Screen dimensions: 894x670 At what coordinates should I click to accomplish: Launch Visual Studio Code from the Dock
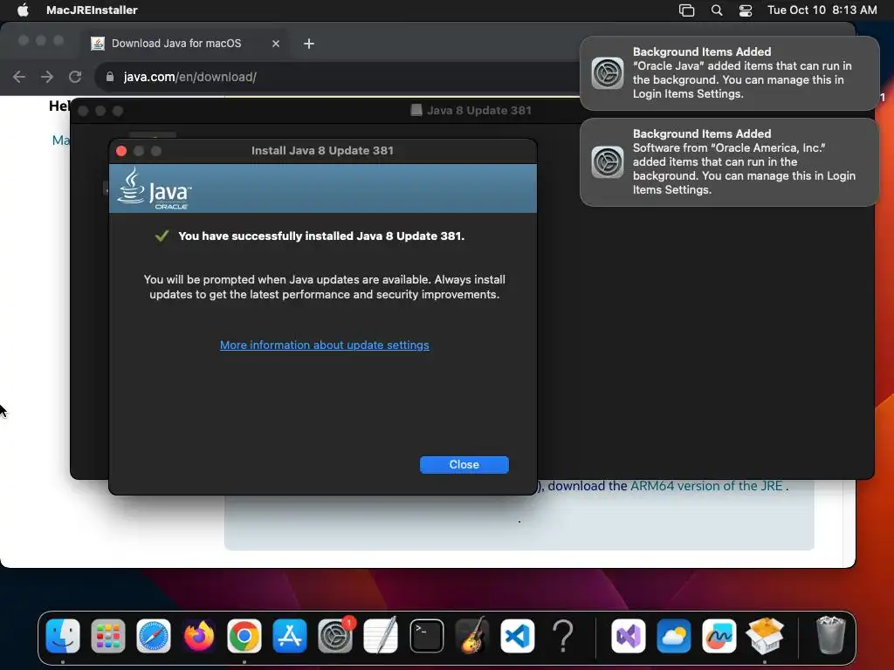517,636
